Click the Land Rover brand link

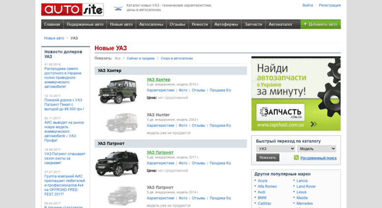tap(306, 186)
